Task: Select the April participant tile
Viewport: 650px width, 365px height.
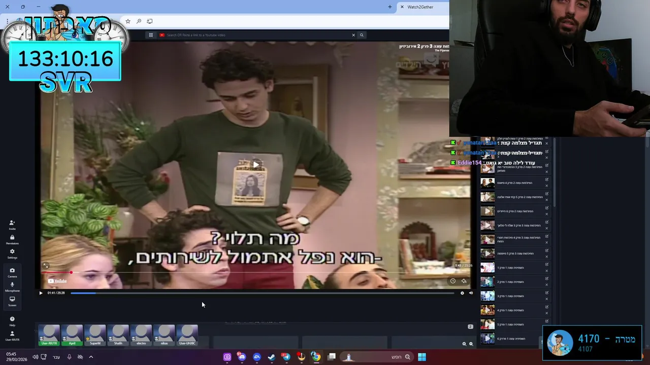Action: (72, 335)
